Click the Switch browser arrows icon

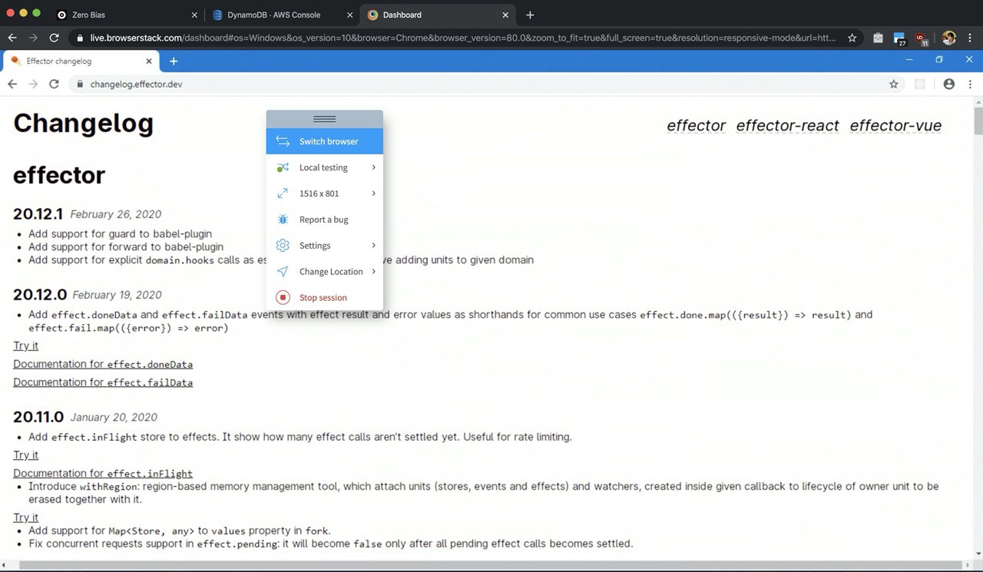click(x=283, y=141)
